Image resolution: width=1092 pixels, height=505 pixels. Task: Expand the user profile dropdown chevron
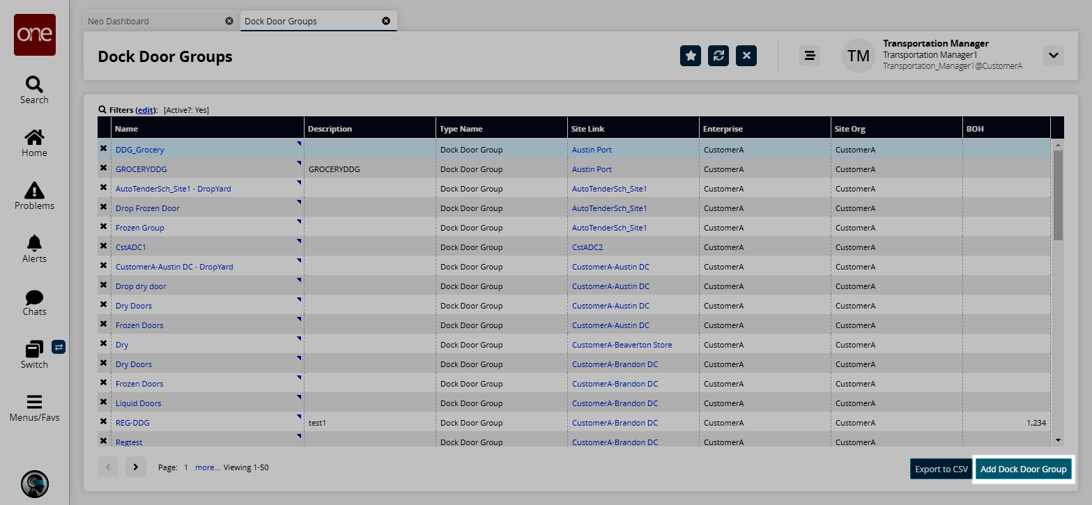point(1053,56)
